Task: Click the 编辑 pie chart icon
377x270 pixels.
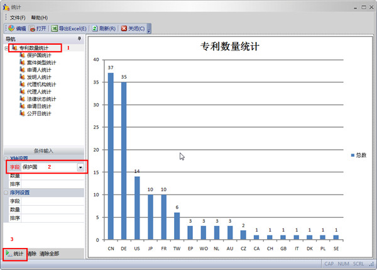Action: tap(11, 28)
